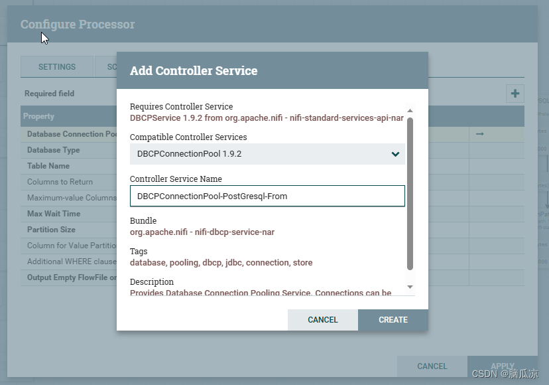The height and width of the screenshot is (385, 549).
Task: Click the Property column header
Action: click(x=38, y=116)
